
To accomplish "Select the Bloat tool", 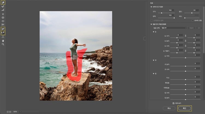I will [3, 21].
